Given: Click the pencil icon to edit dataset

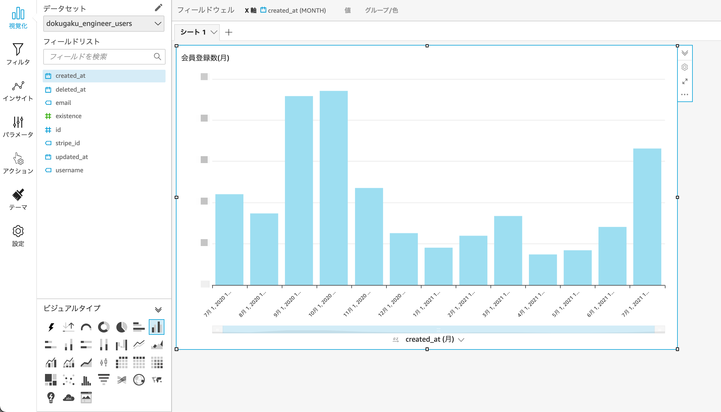Looking at the screenshot, I should tap(158, 8).
